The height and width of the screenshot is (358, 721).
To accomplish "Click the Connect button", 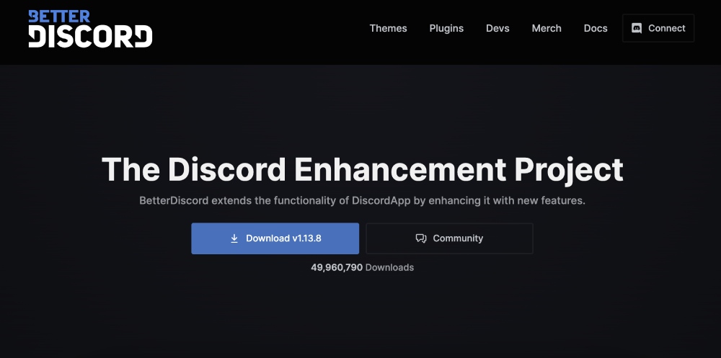I will [658, 29].
